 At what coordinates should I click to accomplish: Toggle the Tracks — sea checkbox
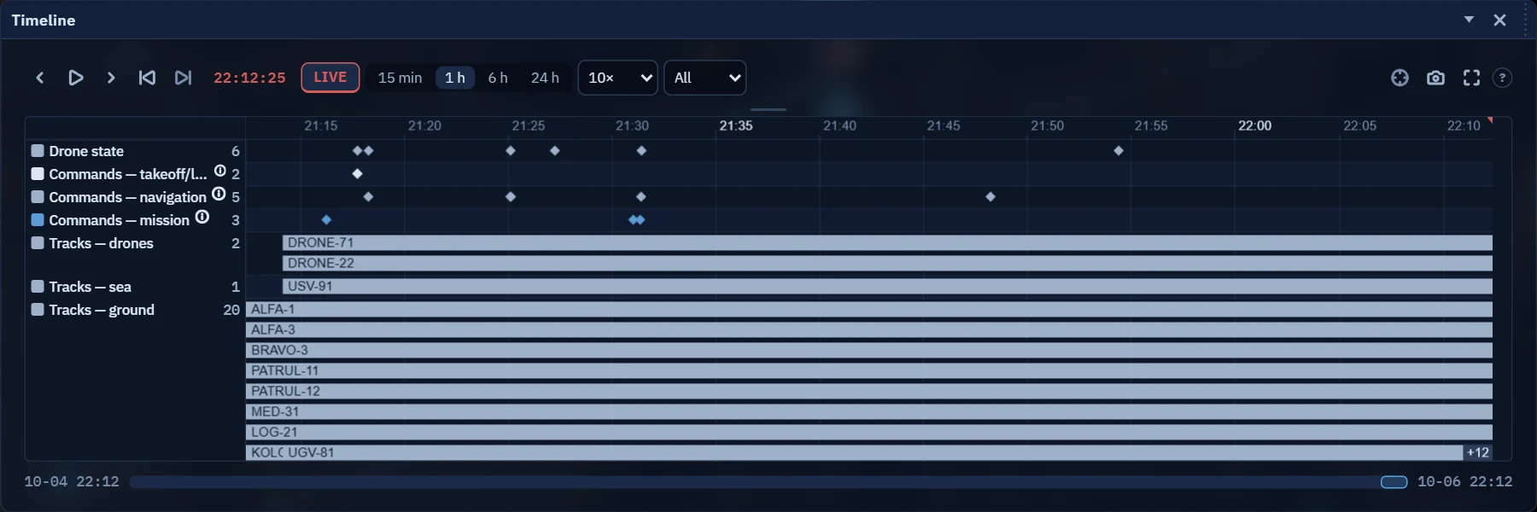pyautogui.click(x=38, y=287)
